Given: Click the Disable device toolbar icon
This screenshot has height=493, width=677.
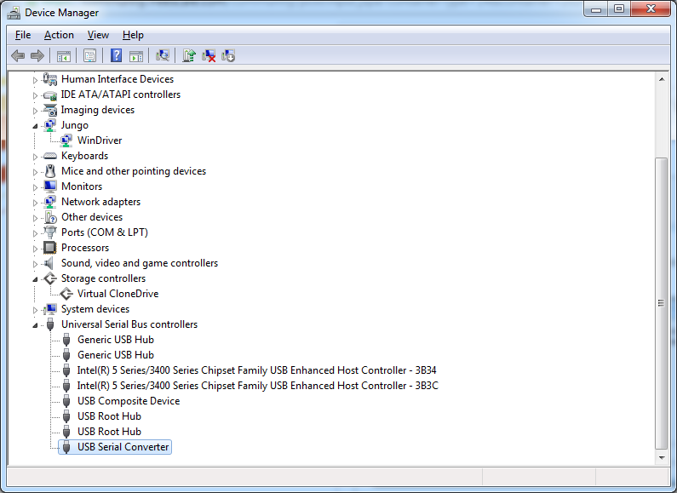Looking at the screenshot, I should click(x=228, y=55).
